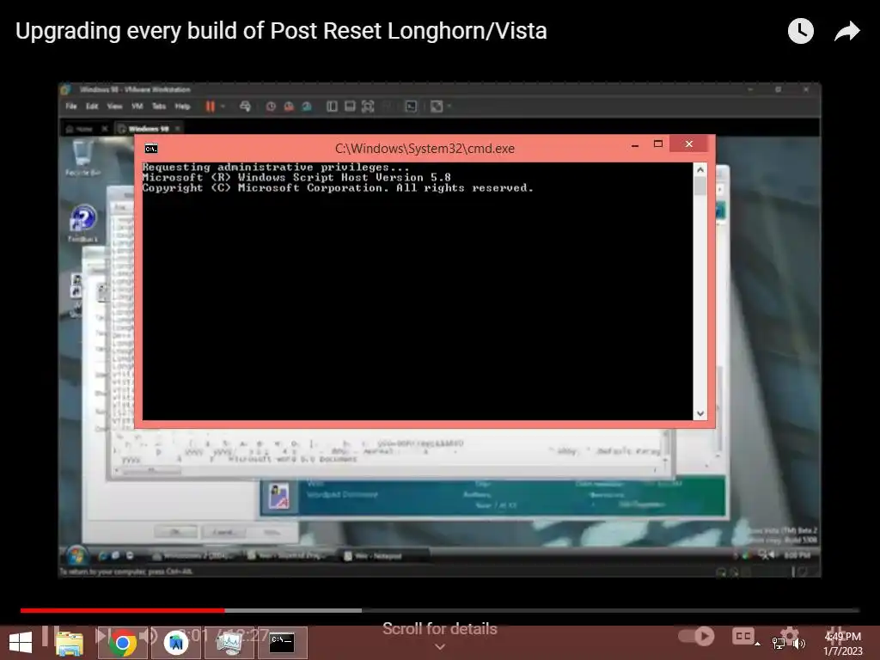Click the Watch later clock icon

click(x=800, y=31)
